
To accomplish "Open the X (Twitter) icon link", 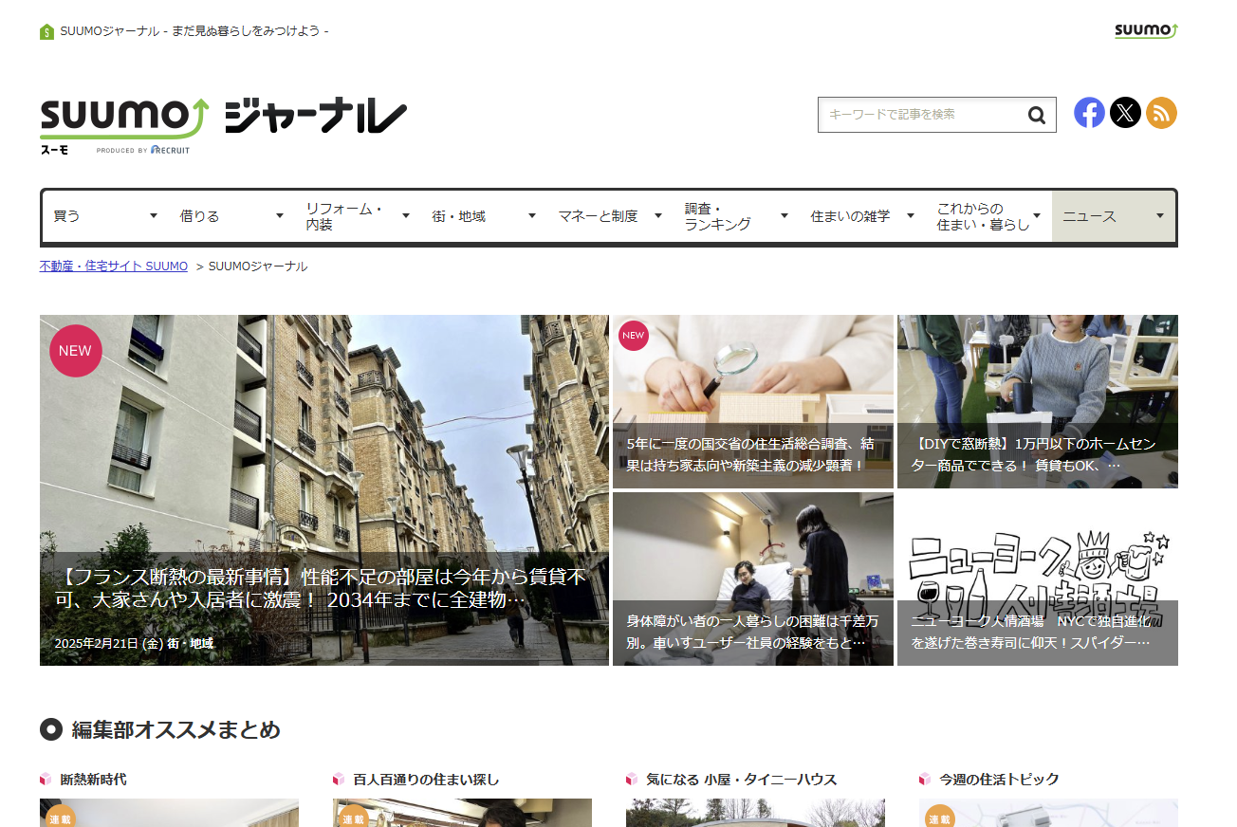I will coord(1125,113).
